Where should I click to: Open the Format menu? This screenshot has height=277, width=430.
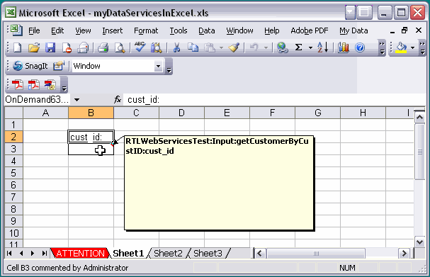pyautogui.click(x=146, y=30)
